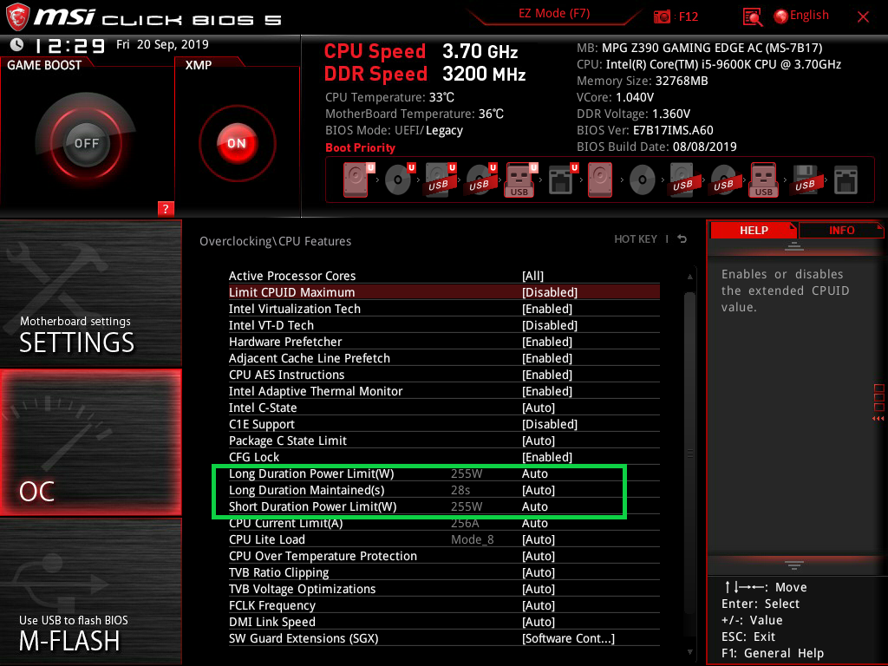Open TVB Voltage Optimizations option
Screen dimensions: 888x666
coord(444,589)
